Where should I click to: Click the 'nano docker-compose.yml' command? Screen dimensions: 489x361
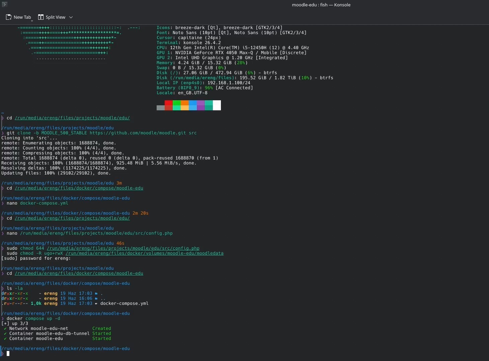click(37, 203)
